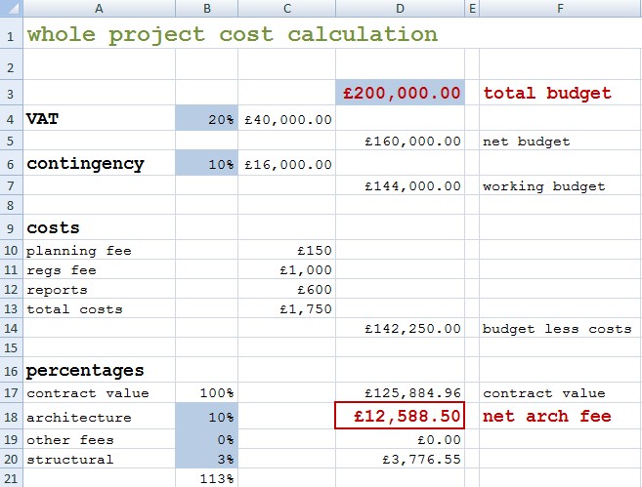Click the 'whole project cost calculation' title cell
This screenshot has height=487, width=642.
pyautogui.click(x=233, y=34)
